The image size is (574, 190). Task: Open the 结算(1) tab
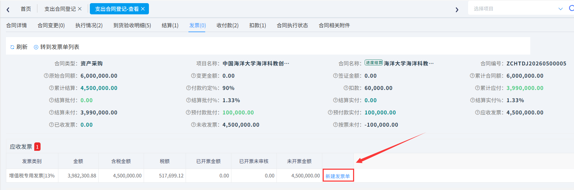(x=170, y=25)
